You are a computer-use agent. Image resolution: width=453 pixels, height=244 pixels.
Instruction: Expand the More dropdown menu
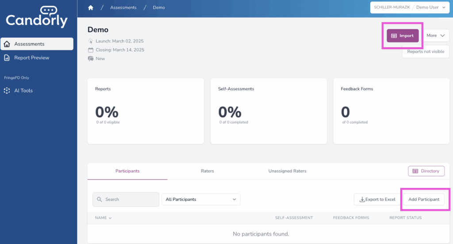click(435, 36)
